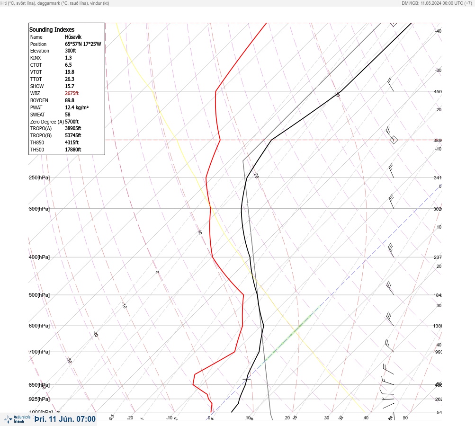Click the Elevation value 300ft
This screenshot has height=426, width=475.
click(70, 51)
